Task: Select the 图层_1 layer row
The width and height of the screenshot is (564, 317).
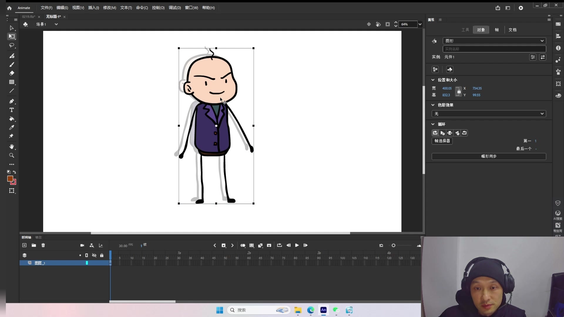Action: tap(64, 263)
